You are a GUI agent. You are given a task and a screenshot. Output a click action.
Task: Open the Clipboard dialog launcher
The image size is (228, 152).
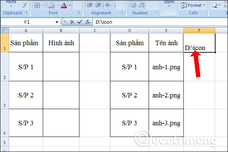pos(26,12)
